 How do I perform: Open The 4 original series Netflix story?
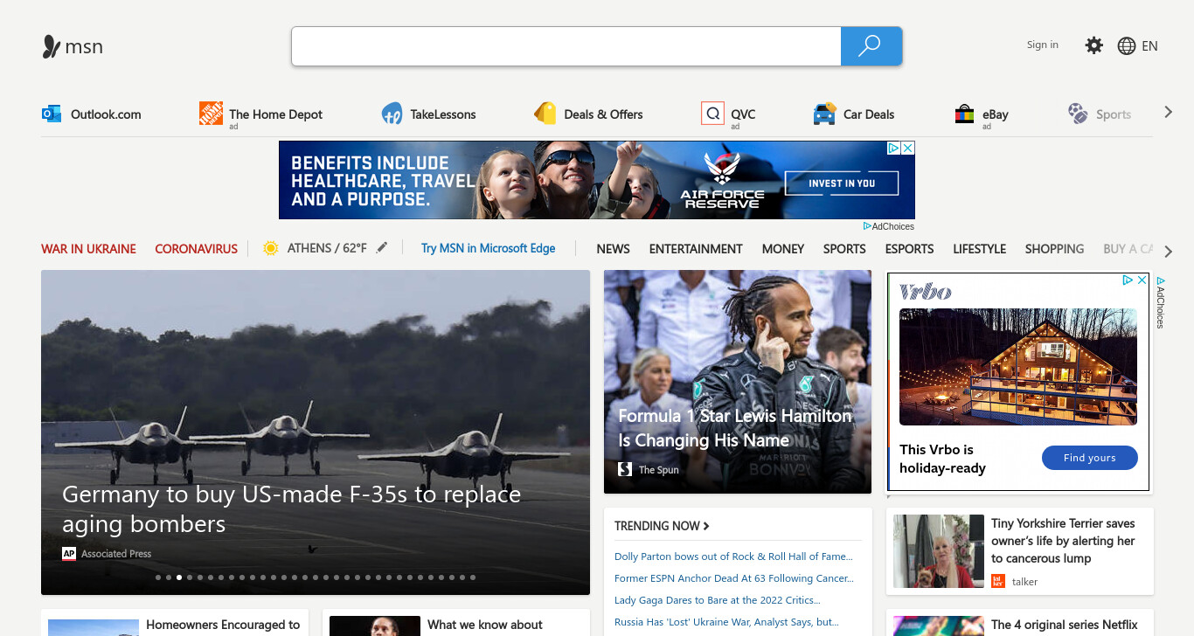pyautogui.click(x=1065, y=625)
